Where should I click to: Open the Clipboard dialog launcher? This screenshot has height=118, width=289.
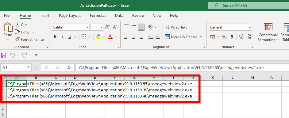coord(47,47)
